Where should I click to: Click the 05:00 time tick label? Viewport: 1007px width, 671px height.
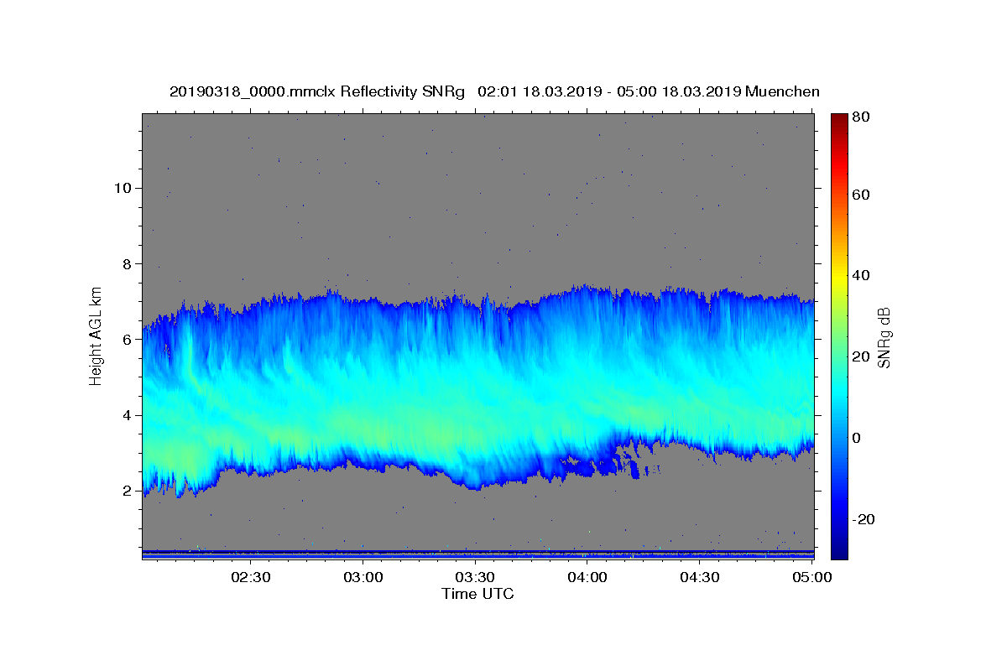(x=811, y=577)
